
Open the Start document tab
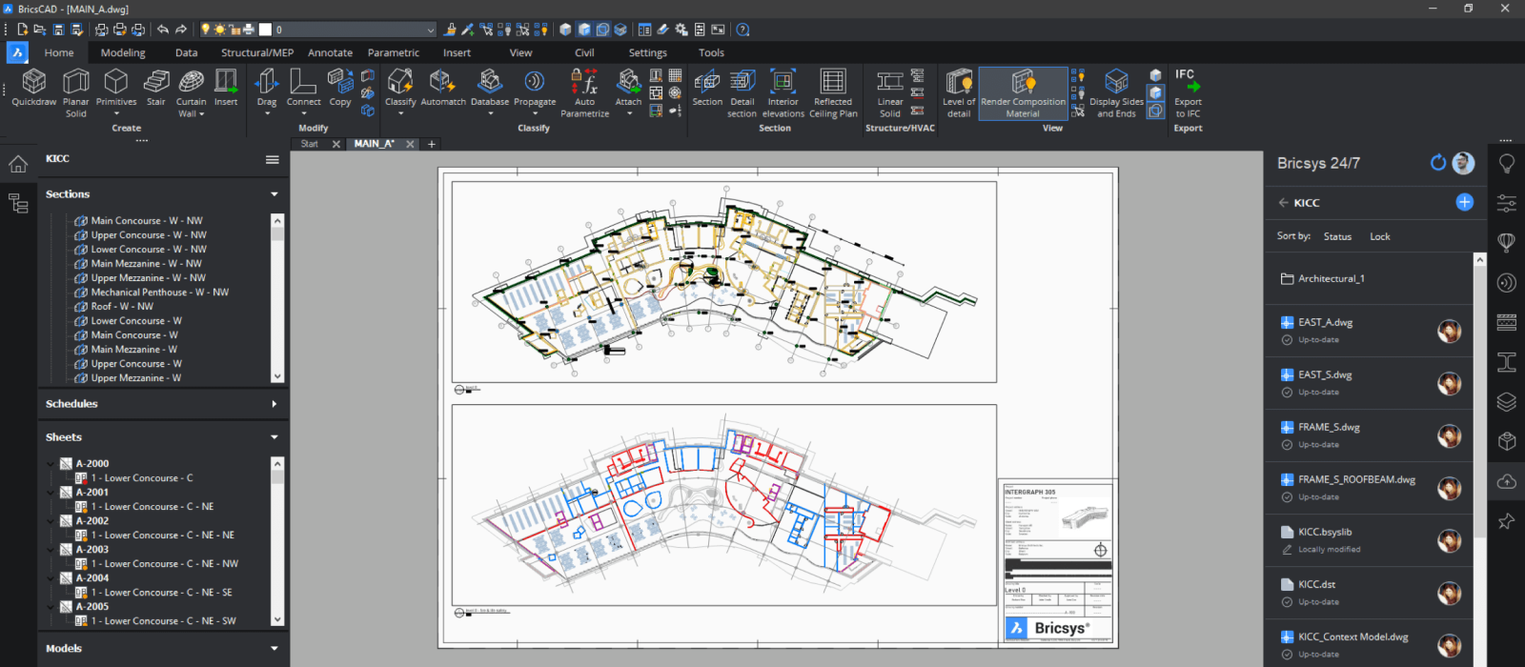tap(310, 144)
